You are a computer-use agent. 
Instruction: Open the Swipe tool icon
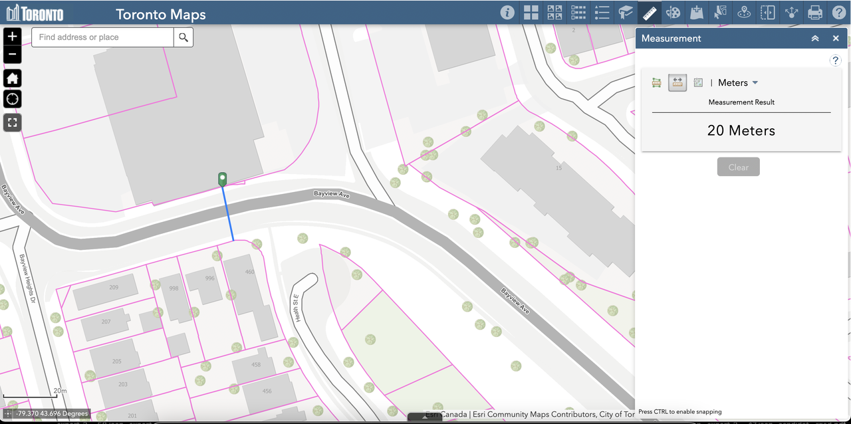click(x=767, y=13)
